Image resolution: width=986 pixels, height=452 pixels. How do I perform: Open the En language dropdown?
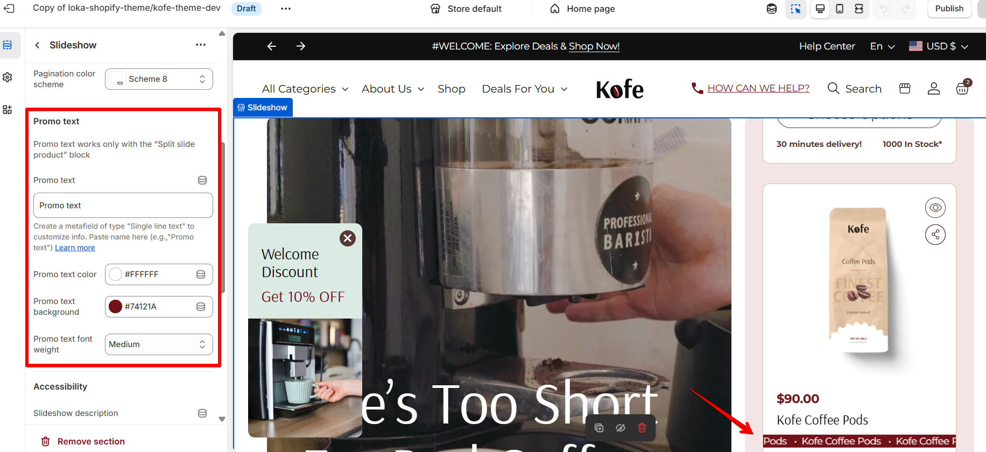883,46
